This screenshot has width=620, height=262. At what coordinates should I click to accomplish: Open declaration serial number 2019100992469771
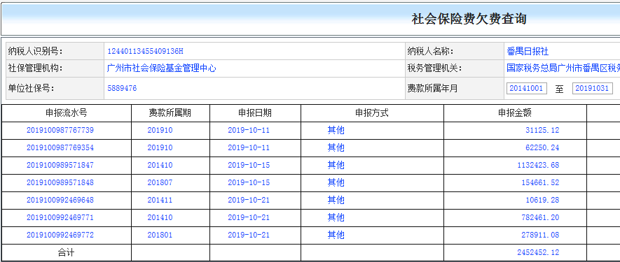(60, 217)
